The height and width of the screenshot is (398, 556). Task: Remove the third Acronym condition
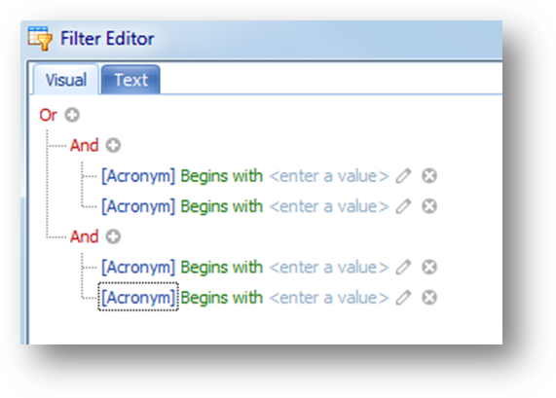coord(429,267)
